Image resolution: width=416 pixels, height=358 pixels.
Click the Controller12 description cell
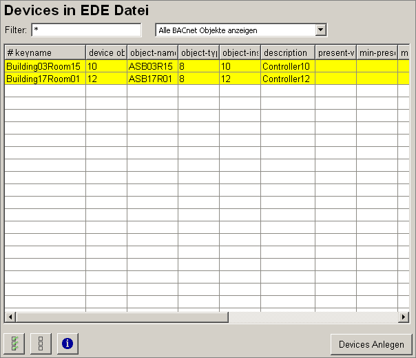click(x=287, y=79)
